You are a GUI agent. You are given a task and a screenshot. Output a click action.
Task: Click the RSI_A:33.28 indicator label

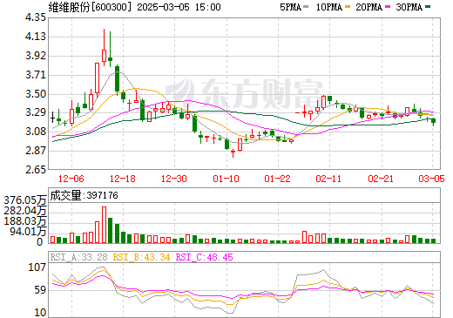point(79,257)
